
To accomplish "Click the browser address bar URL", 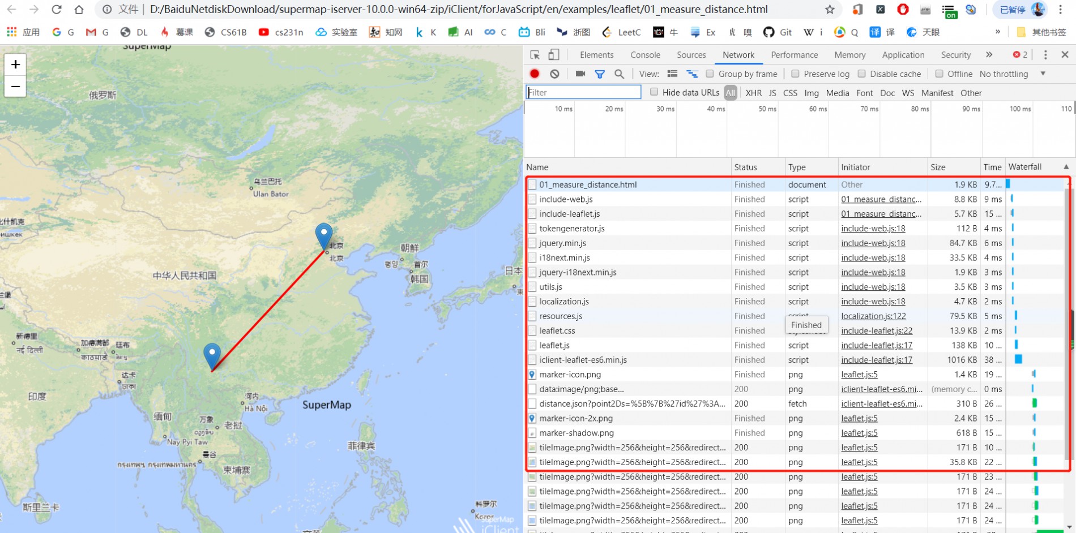I will pyautogui.click(x=459, y=10).
